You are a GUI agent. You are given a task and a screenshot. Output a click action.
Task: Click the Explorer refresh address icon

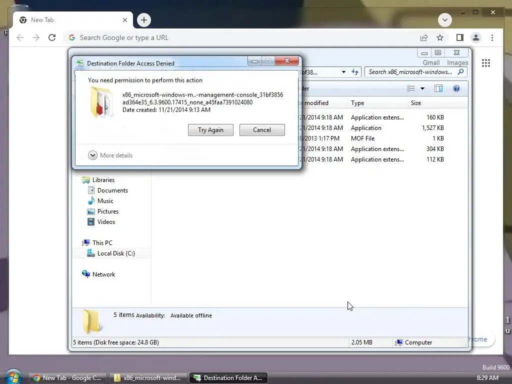(x=355, y=72)
